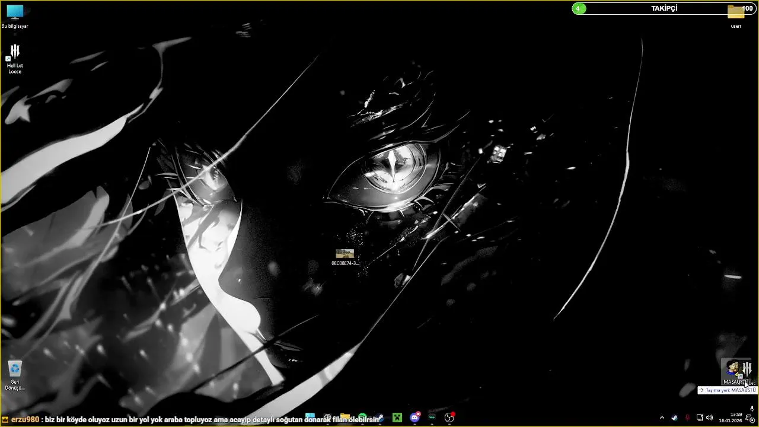This screenshot has height=427, width=759.
Task: Open the Bu bilgisayar desktop icon
Action: pos(15,16)
